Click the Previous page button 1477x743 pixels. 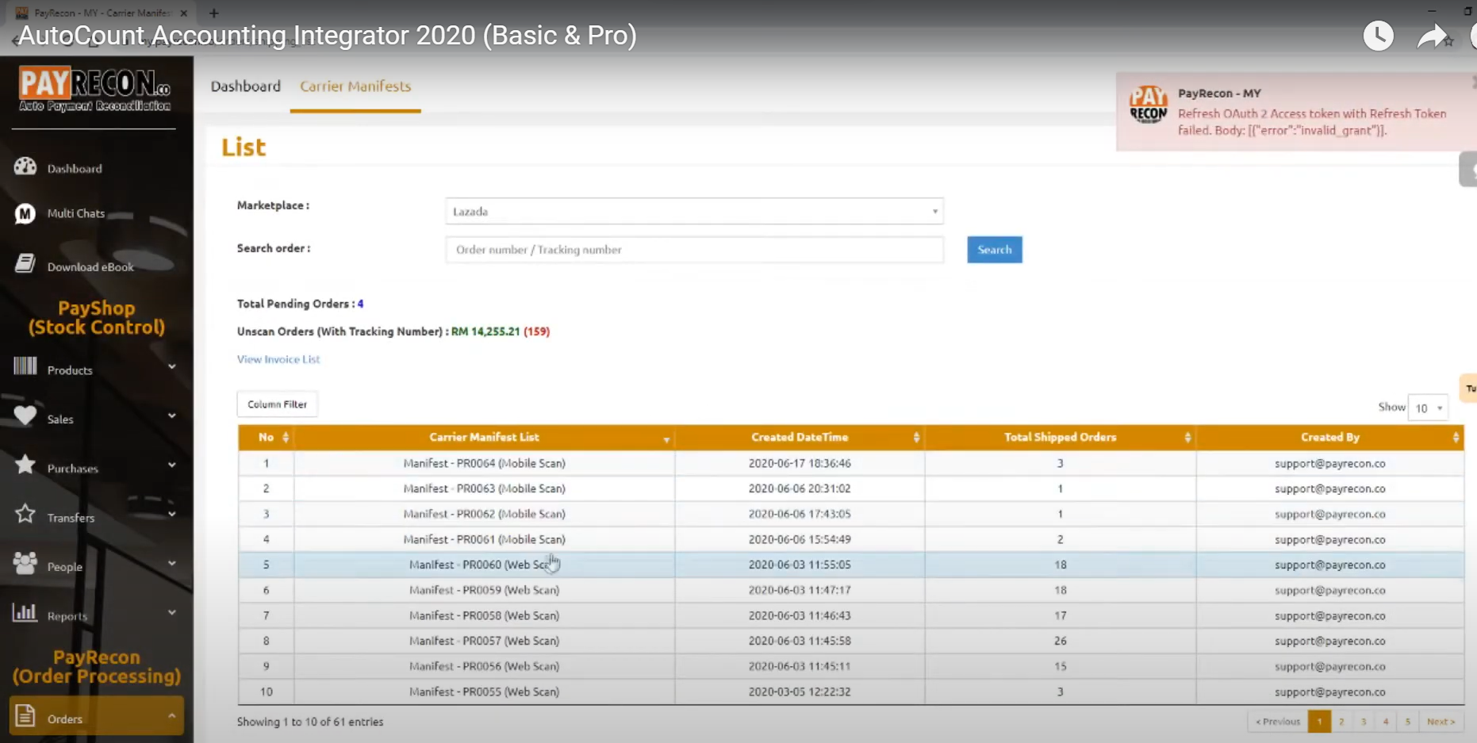click(1277, 722)
